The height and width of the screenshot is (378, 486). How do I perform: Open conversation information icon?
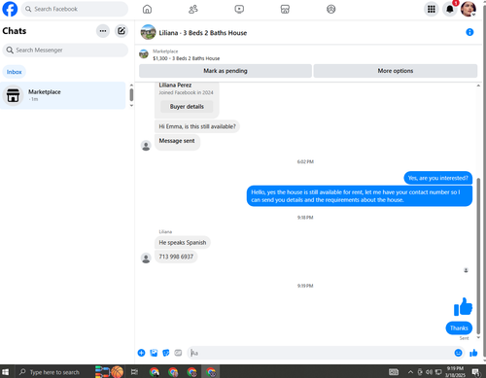coord(469,32)
